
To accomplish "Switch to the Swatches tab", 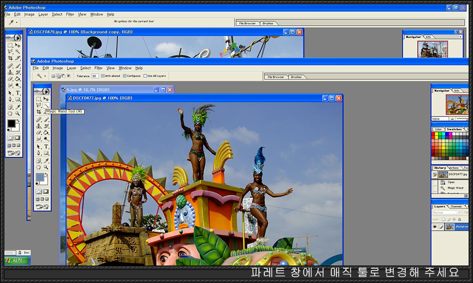I will point(454,129).
